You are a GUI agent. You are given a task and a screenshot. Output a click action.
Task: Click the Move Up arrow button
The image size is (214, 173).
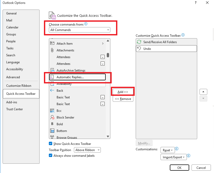coord(203,92)
